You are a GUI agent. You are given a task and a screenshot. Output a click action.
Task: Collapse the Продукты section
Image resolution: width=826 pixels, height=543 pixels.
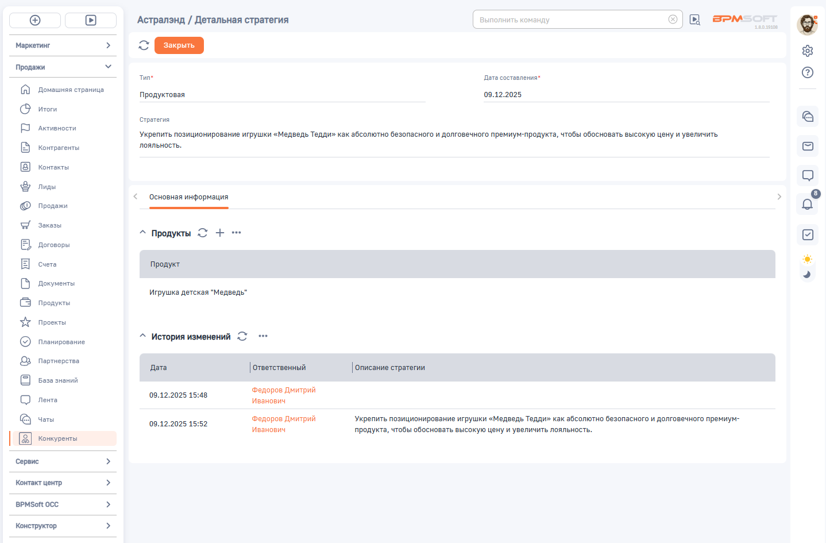tap(143, 233)
